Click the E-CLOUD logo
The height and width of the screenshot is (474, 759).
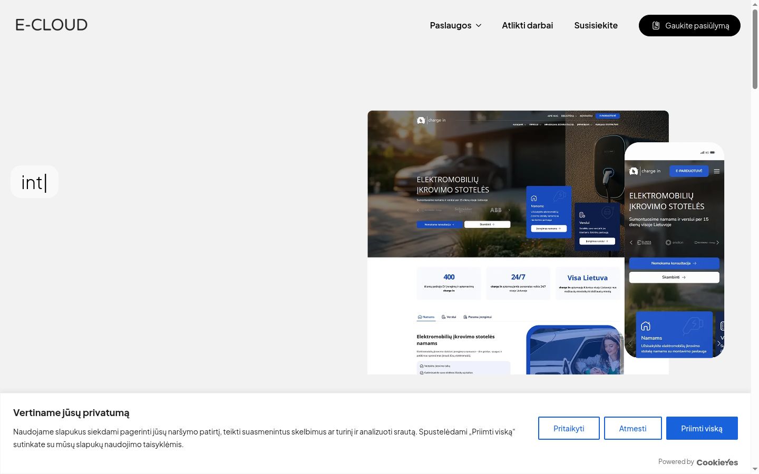pos(51,25)
